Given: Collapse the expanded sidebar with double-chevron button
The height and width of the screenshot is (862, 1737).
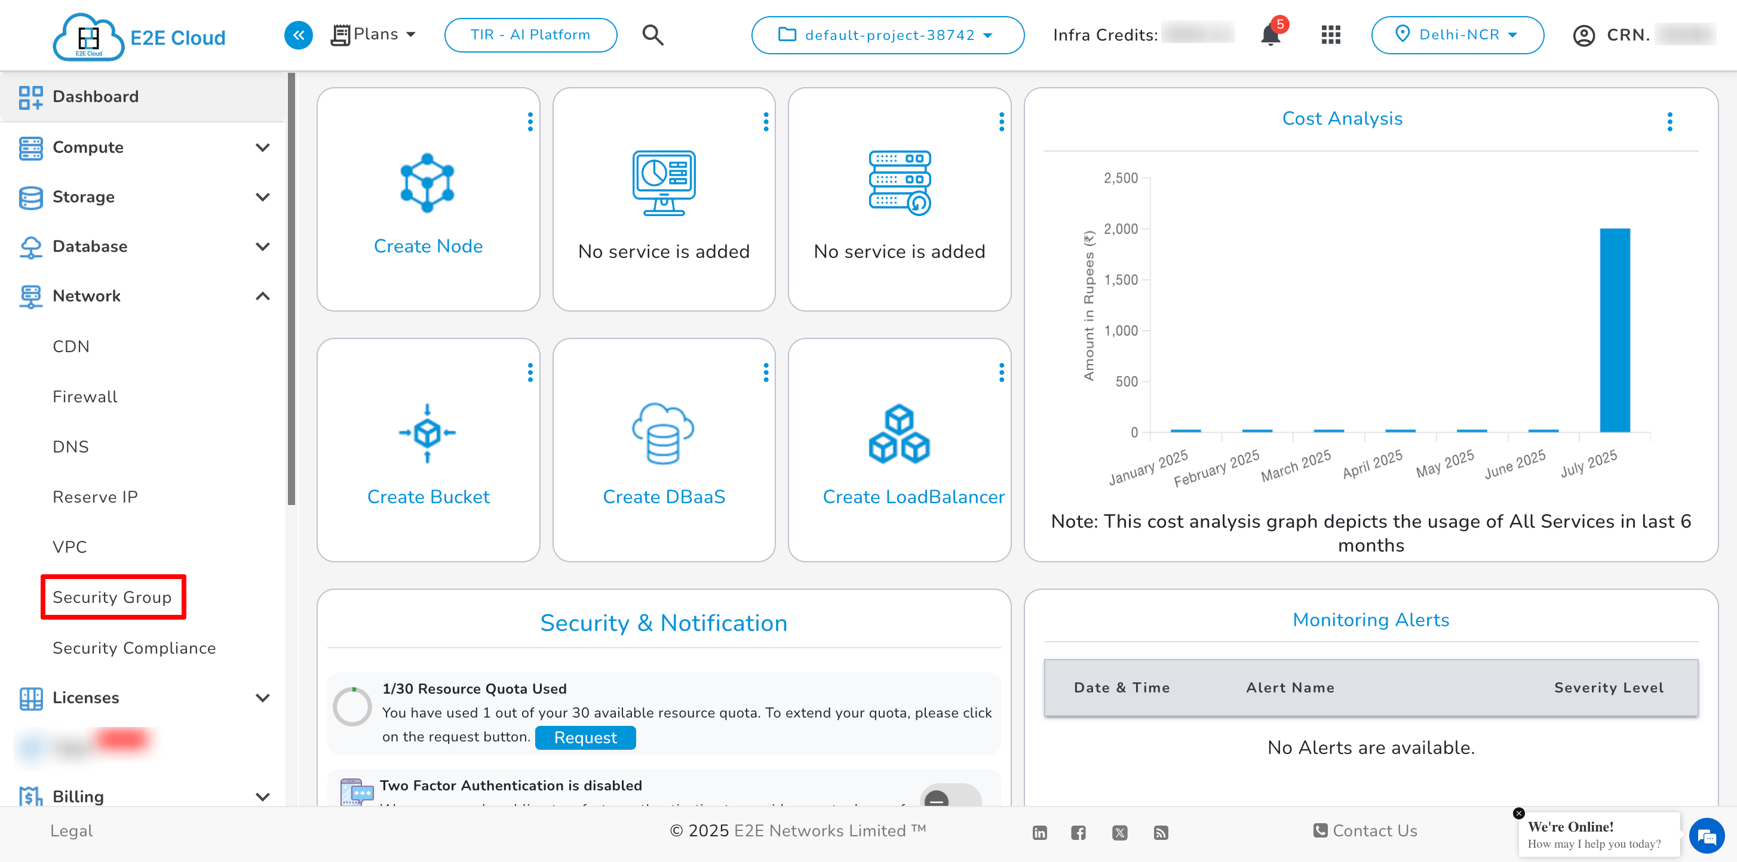Looking at the screenshot, I should (299, 35).
